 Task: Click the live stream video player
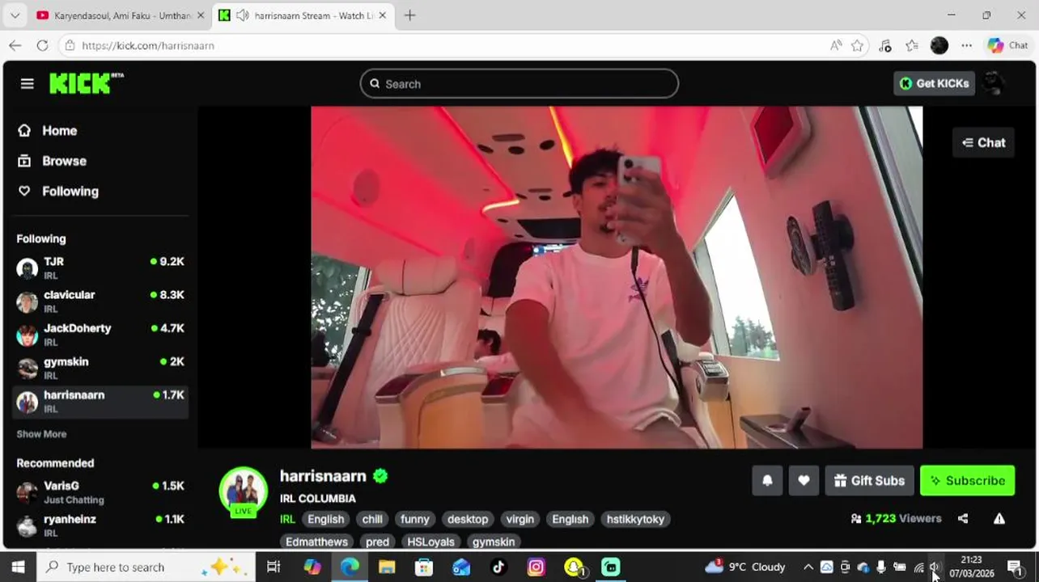click(617, 277)
